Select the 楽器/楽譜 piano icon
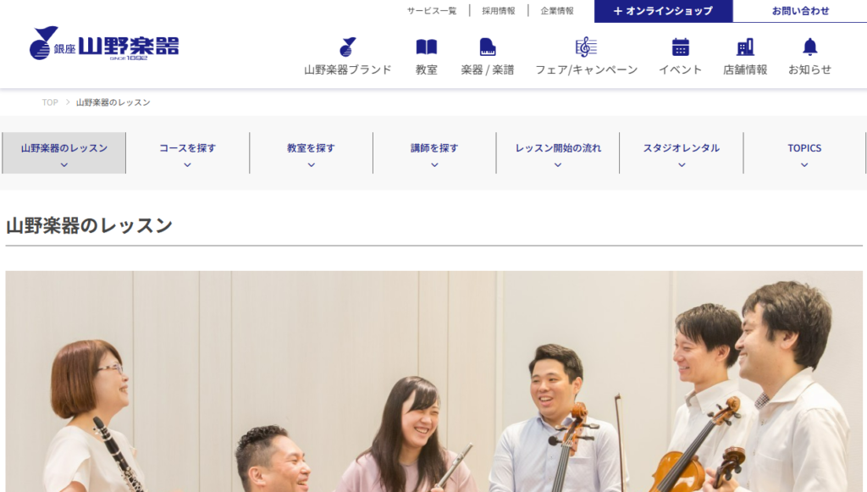867x492 pixels. (x=487, y=47)
